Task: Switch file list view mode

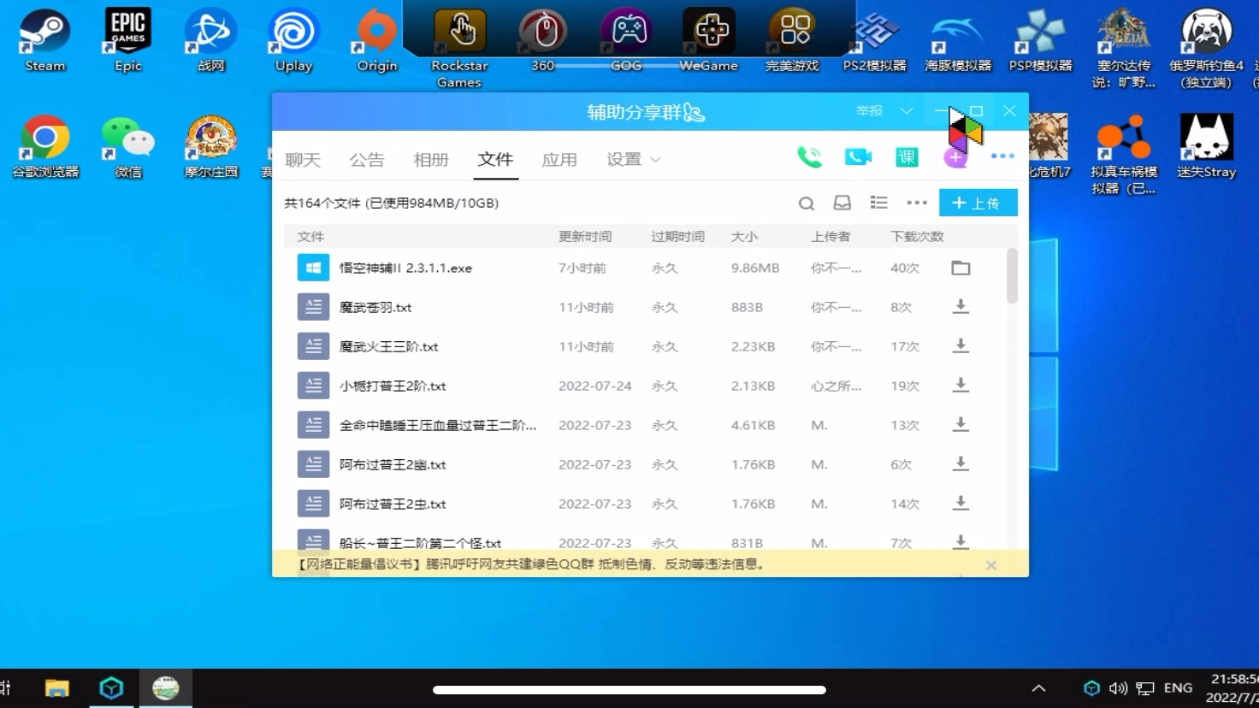Action: click(878, 203)
